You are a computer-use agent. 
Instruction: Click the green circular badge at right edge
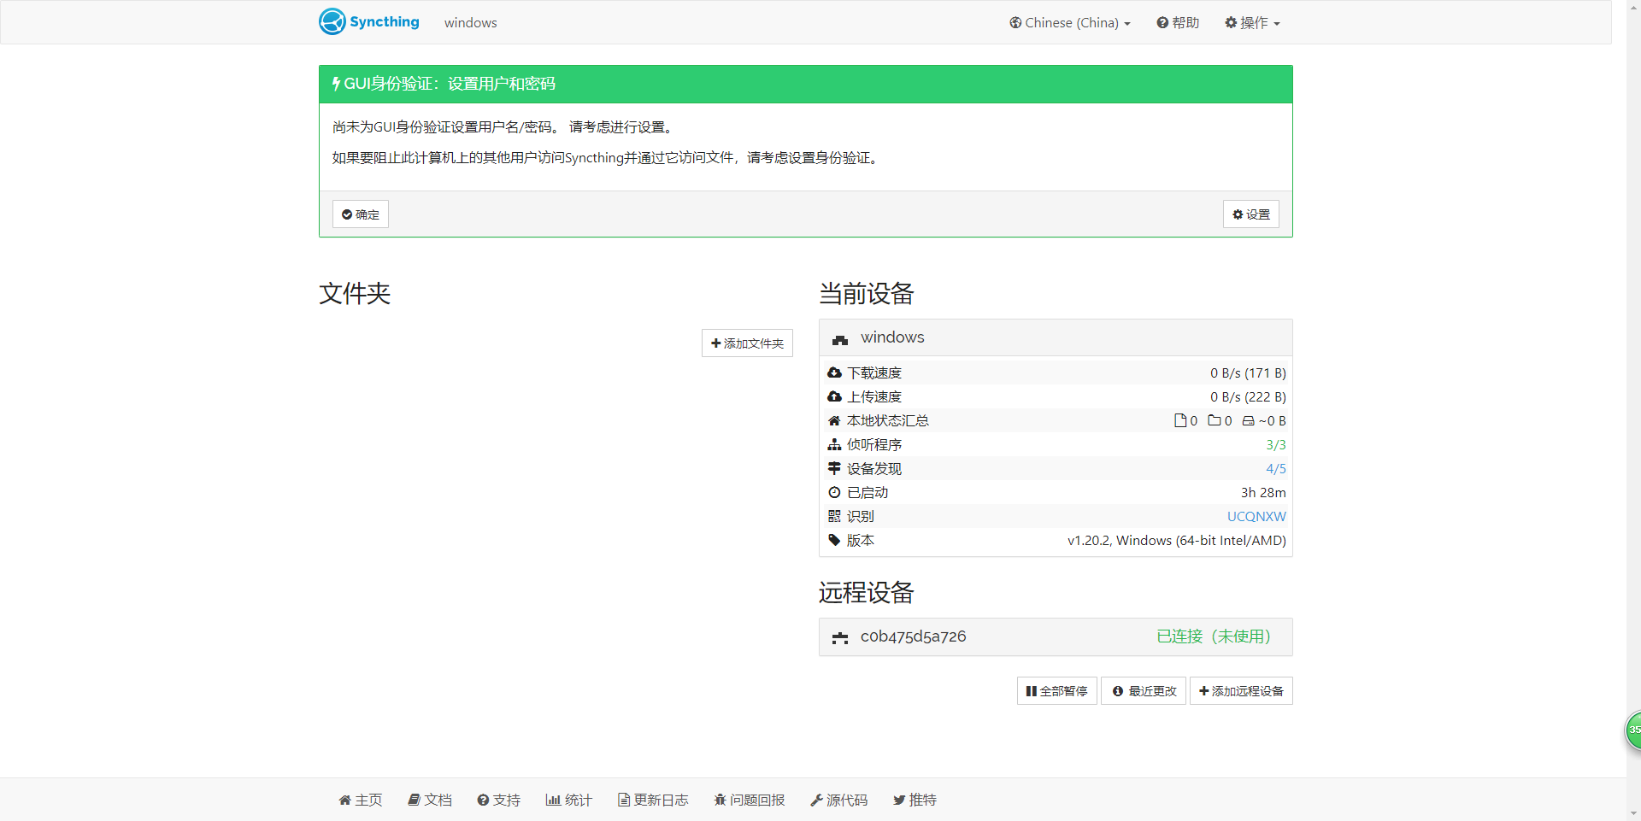1633,730
